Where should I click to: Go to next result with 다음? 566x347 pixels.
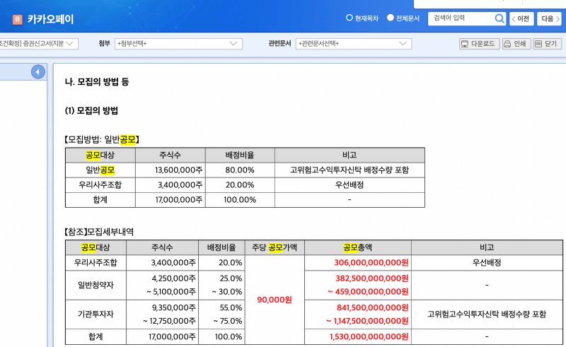click(550, 19)
